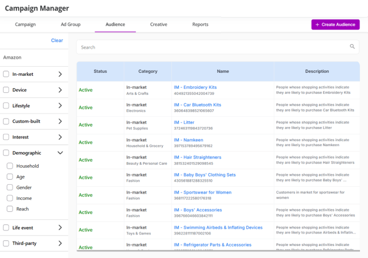Viewport: 368px width, 258px height.
Task: Check the Custom-built filter checkbox
Action: [6, 121]
